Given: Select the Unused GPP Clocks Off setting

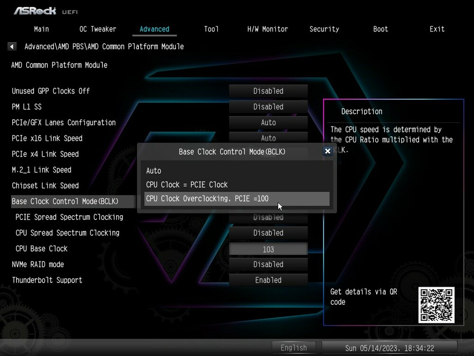Looking at the screenshot, I should coord(51,91).
